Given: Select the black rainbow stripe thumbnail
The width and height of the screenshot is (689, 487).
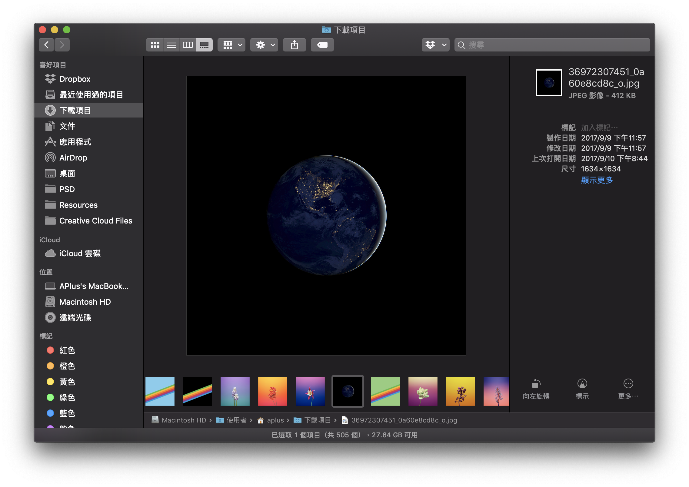Looking at the screenshot, I should (198, 391).
